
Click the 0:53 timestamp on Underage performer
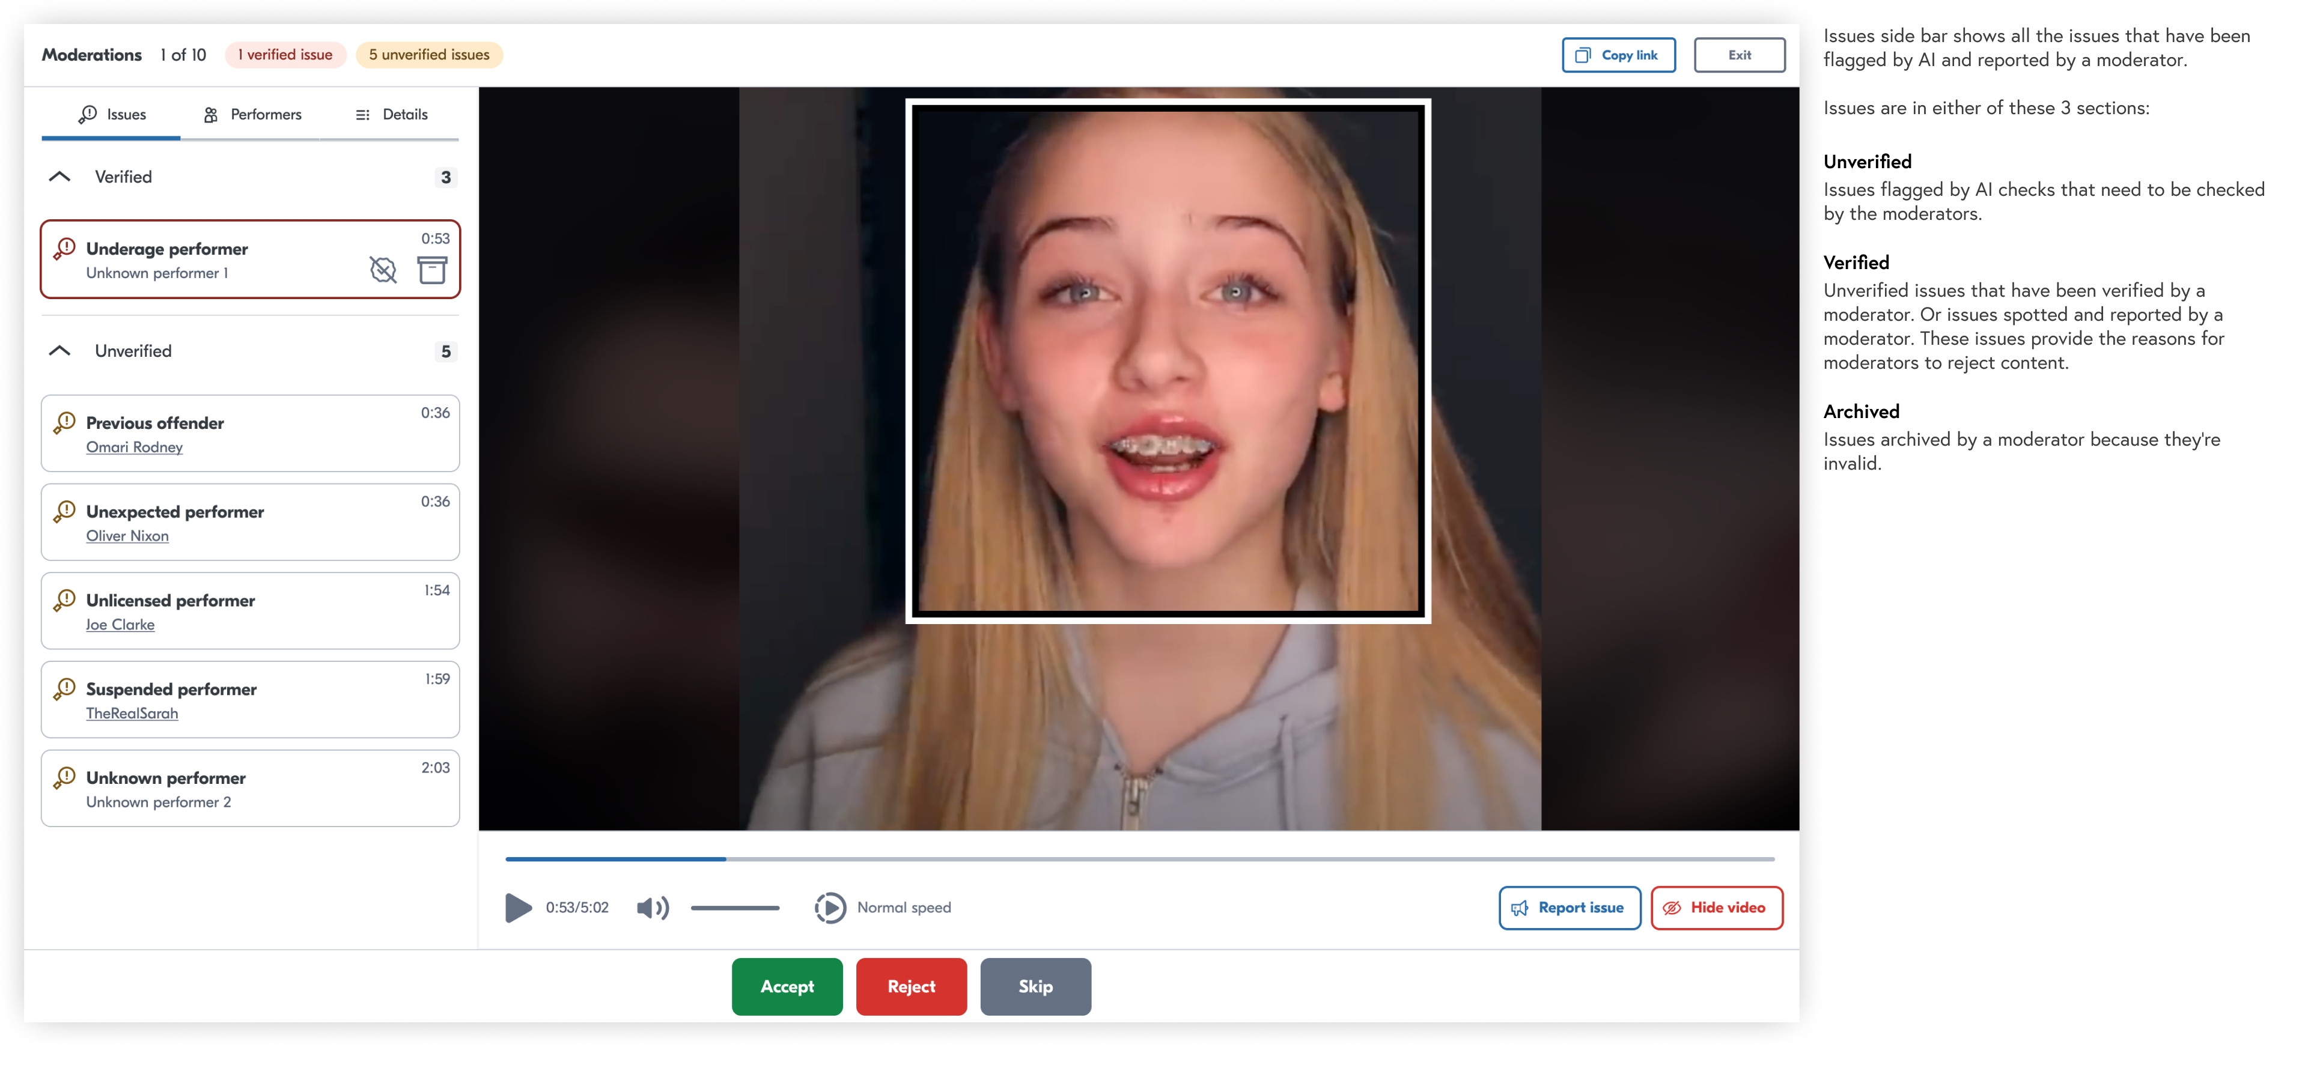pos(436,238)
